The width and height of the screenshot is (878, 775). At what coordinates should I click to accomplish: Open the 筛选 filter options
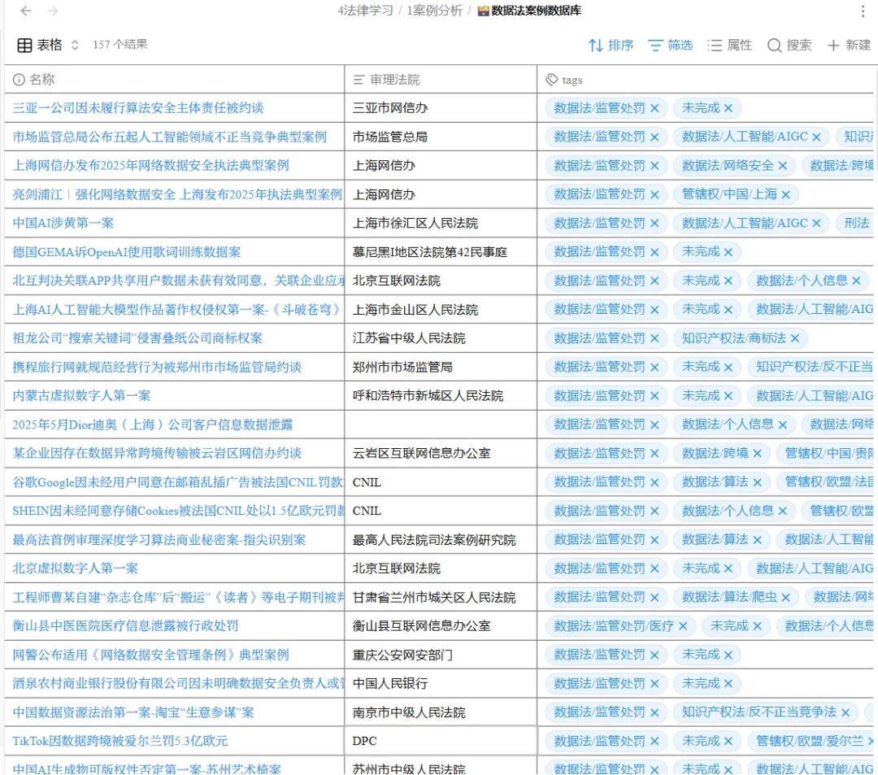[x=670, y=46]
